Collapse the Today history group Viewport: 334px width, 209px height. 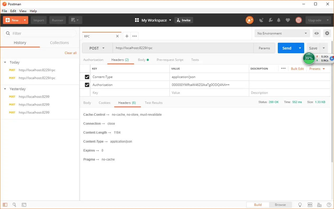[x=5, y=62]
